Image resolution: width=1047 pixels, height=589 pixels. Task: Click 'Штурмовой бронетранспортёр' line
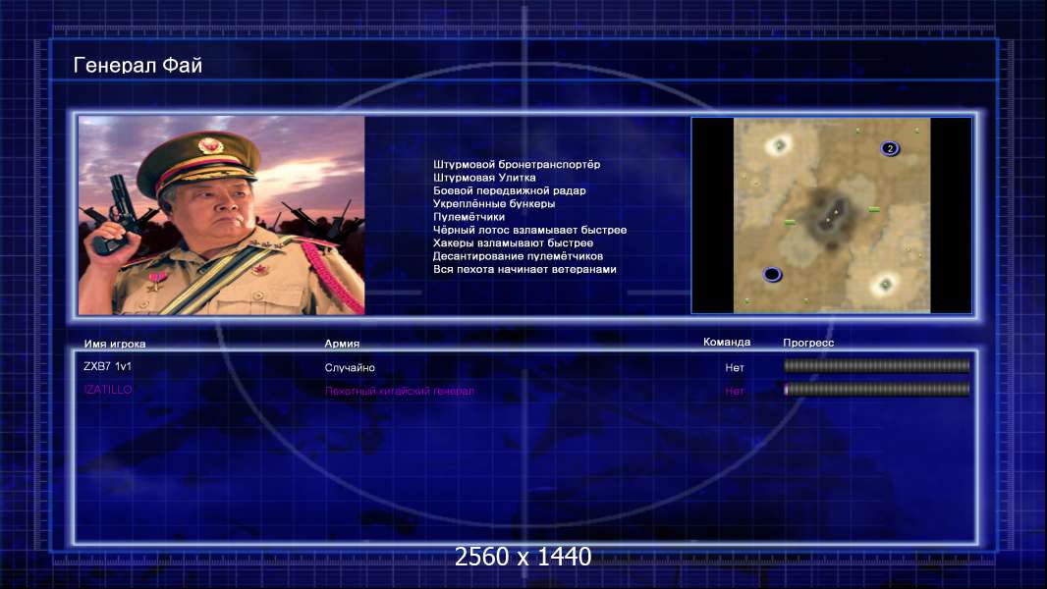click(517, 164)
